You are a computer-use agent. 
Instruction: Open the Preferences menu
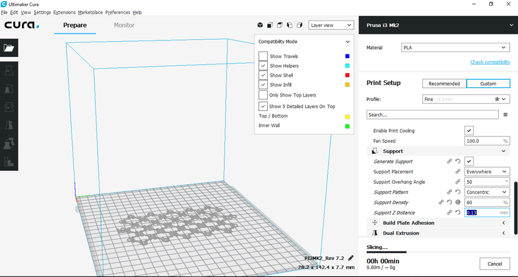coord(118,12)
